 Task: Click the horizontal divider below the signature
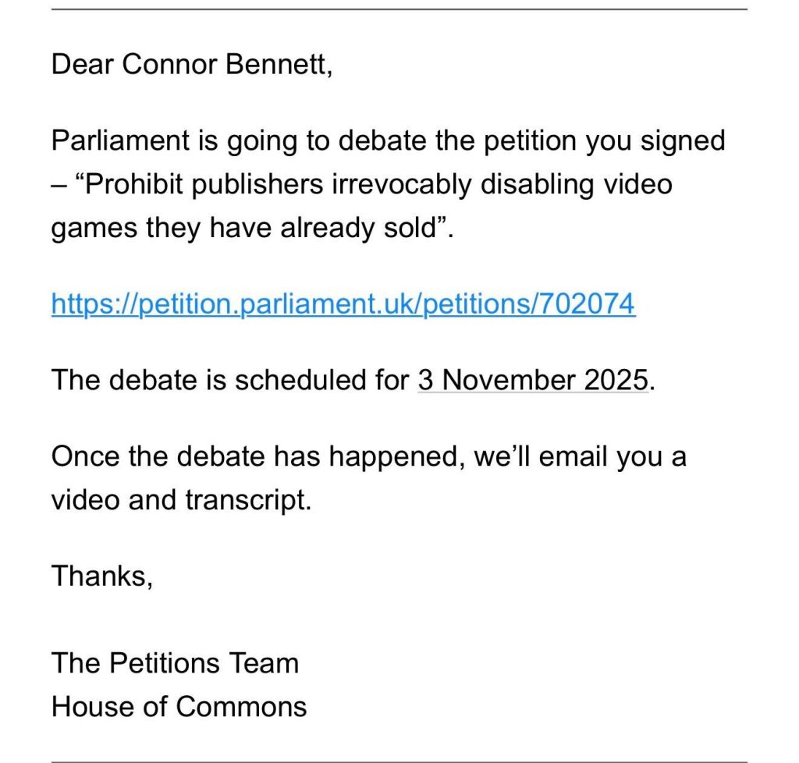click(399, 761)
